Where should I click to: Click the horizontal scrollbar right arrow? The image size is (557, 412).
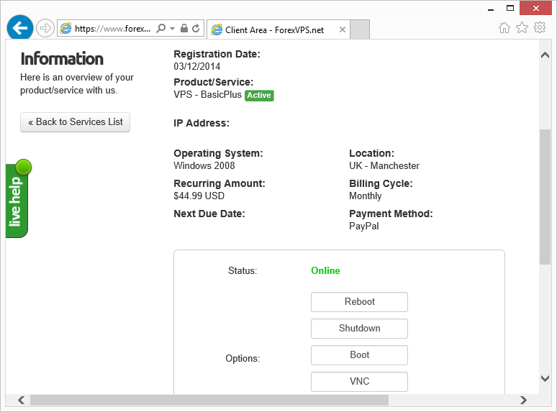[525, 400]
